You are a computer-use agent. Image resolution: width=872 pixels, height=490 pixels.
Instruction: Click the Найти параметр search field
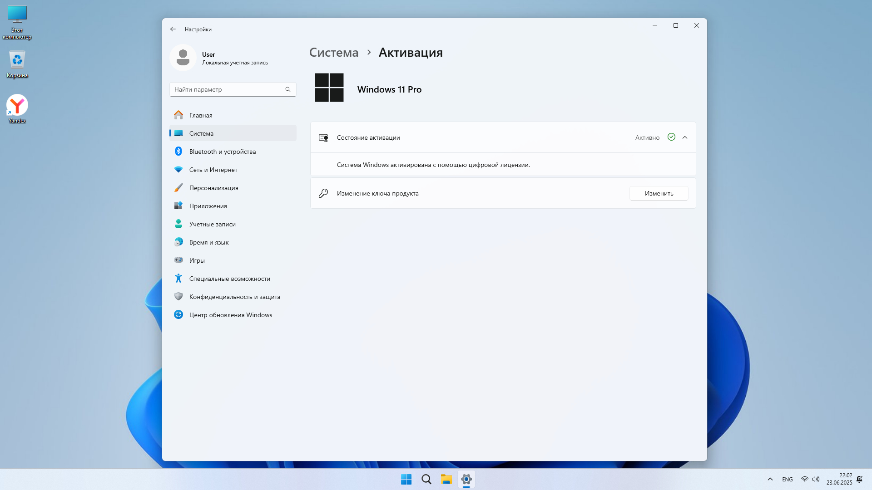click(227, 89)
